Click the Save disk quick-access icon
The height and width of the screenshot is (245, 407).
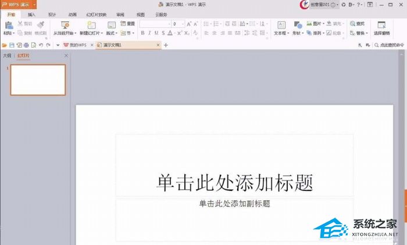coord(12,45)
